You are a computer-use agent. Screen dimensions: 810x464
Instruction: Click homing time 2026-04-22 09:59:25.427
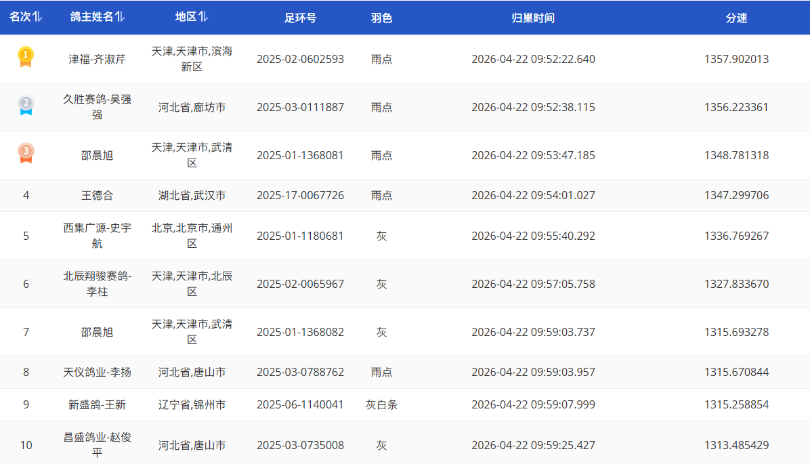pos(533,445)
